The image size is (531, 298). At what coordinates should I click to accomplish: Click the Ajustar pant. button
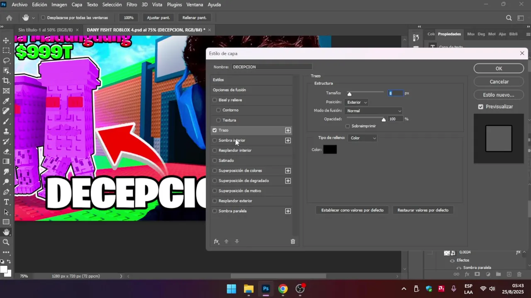click(158, 18)
